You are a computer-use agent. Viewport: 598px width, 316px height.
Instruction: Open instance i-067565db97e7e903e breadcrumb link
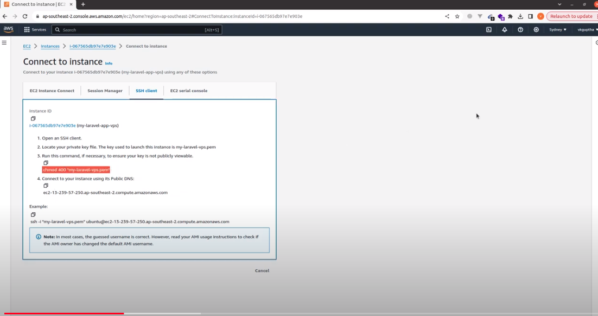93,46
